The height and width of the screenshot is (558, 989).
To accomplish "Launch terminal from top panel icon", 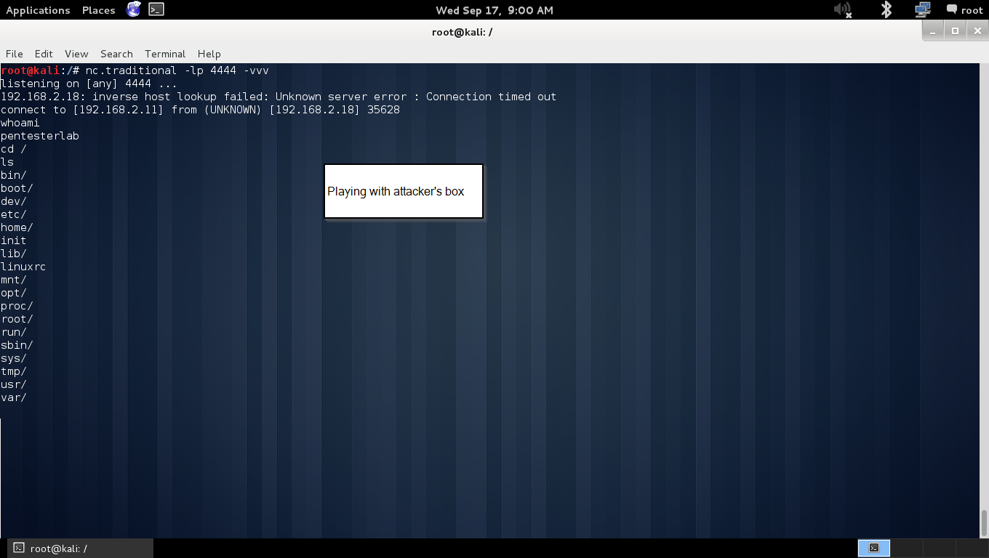I will 156,9.
